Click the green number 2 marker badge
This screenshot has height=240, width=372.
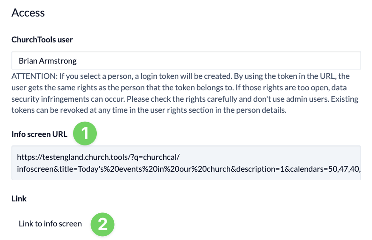(102, 224)
